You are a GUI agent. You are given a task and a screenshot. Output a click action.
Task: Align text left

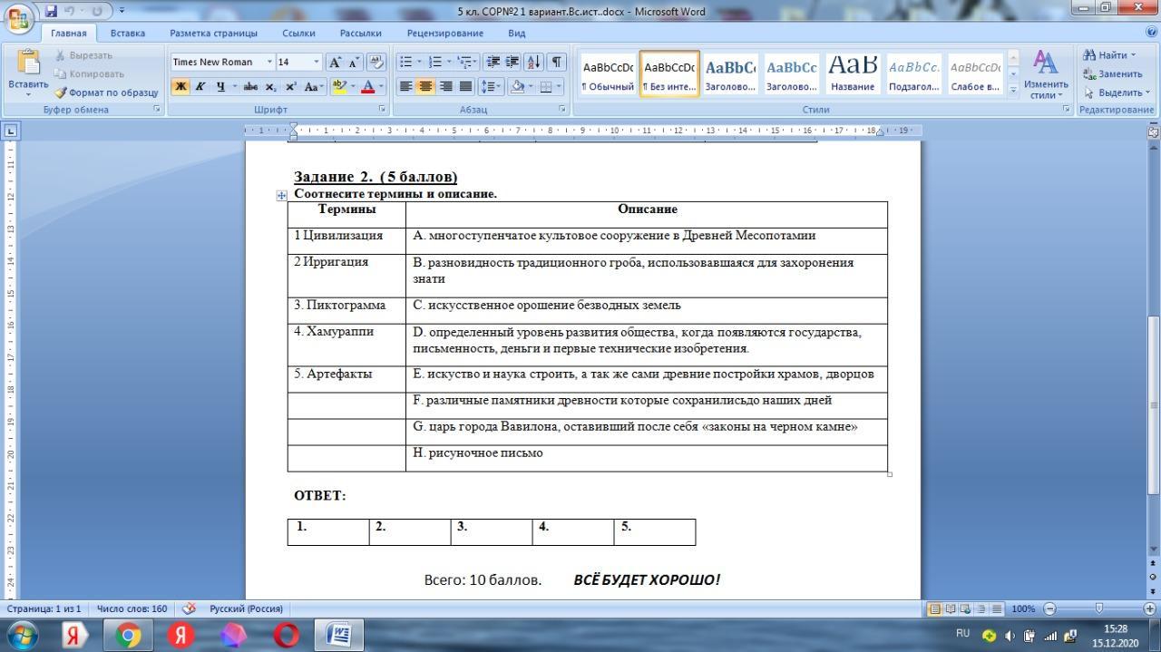(x=405, y=87)
